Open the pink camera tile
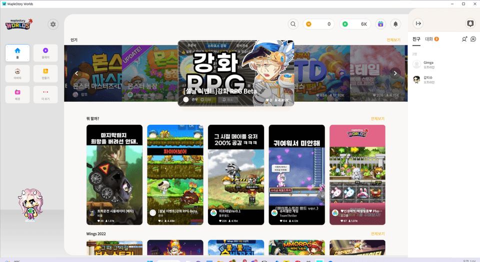The image size is (480, 262). (17, 94)
